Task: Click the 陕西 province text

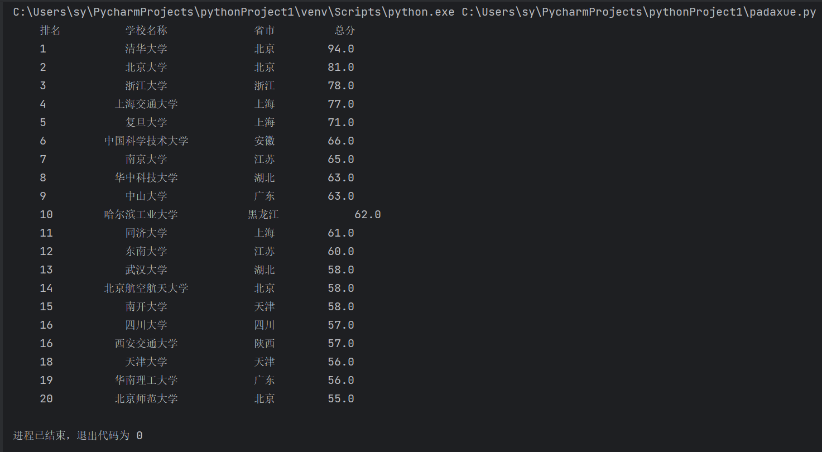Action: click(x=265, y=344)
